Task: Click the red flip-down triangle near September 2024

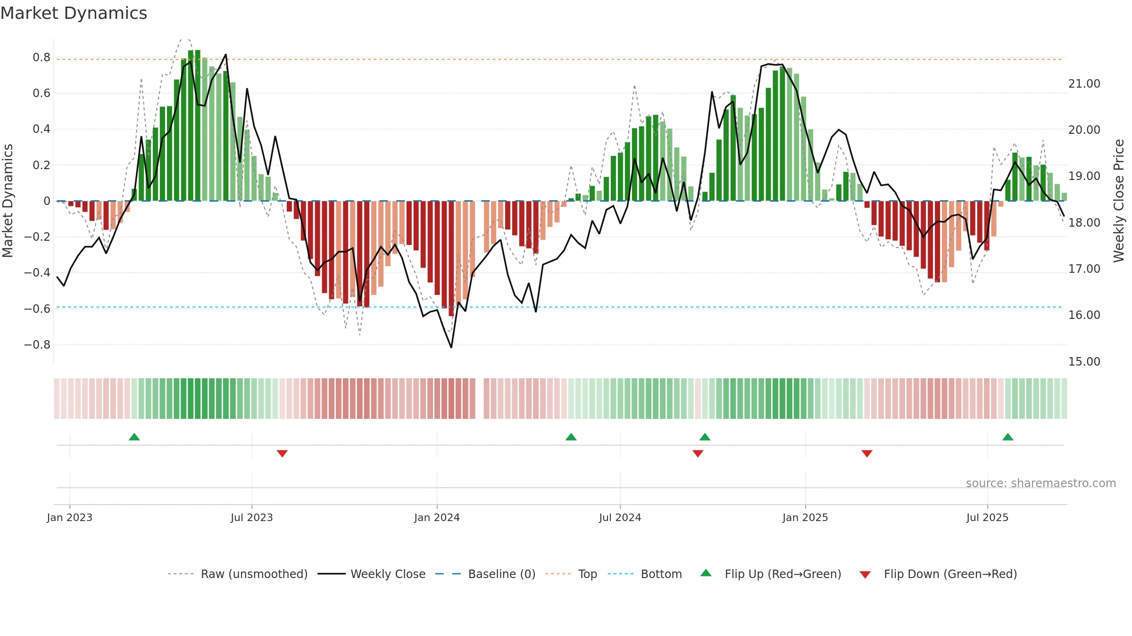Action: tap(698, 454)
